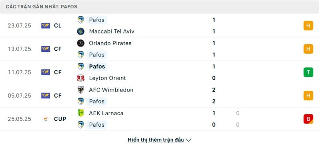
Task: Select the Maccabi Tel Aviv team name
Action: point(112,31)
